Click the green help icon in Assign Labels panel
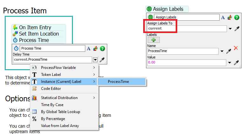This screenshot has height=134, width=246. coord(237,17)
